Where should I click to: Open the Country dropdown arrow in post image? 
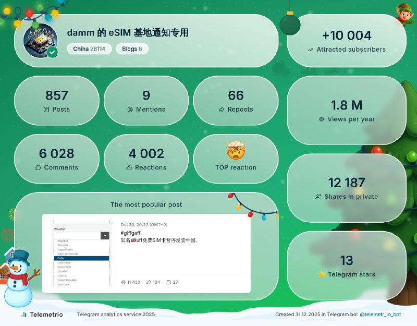[x=105, y=236]
